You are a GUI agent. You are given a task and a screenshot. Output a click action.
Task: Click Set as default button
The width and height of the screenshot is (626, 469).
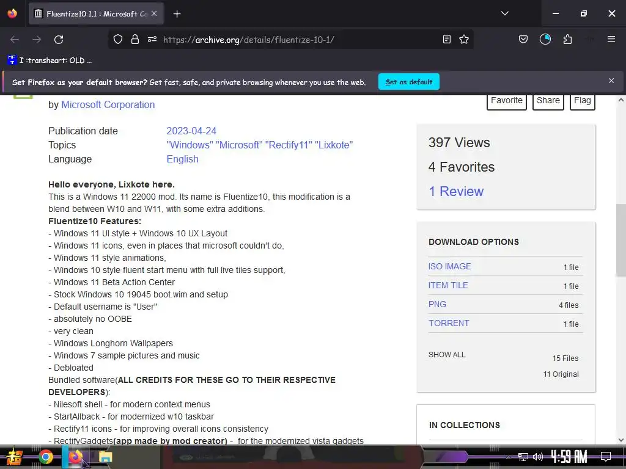point(409,82)
